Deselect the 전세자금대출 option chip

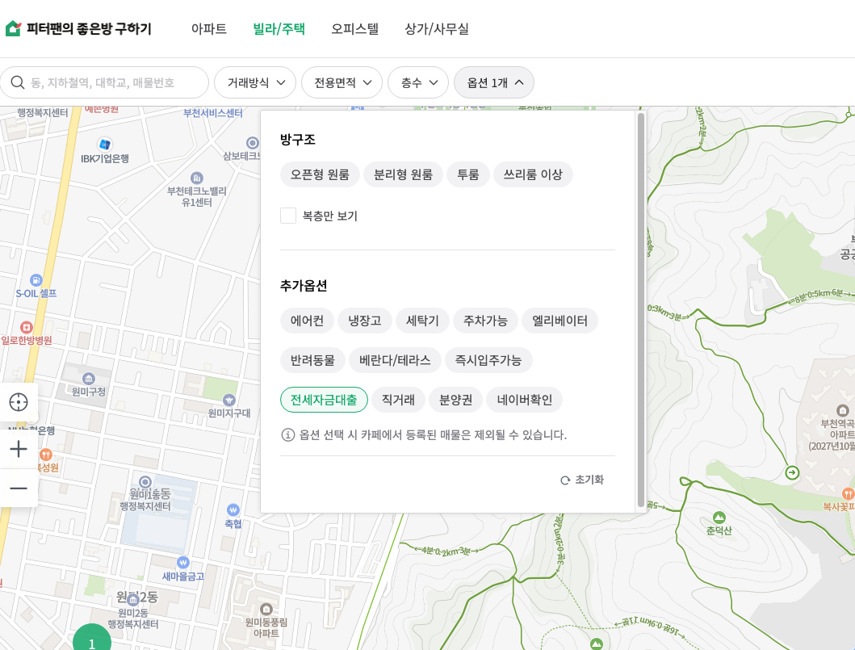click(324, 400)
